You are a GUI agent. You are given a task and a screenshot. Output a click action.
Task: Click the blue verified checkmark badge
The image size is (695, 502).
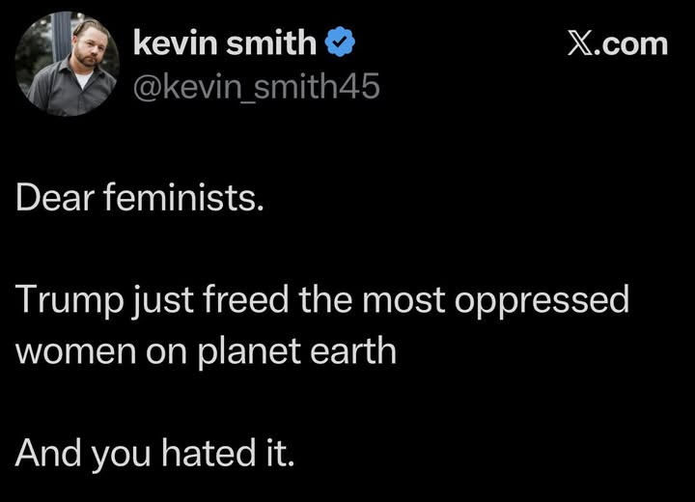tap(341, 43)
